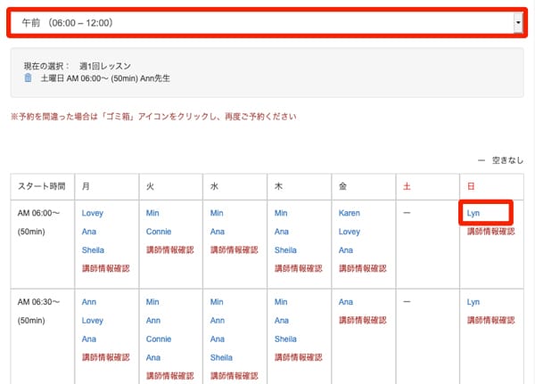The width and height of the screenshot is (535, 384).
Task: Open 講師情報確認 for Sunday AM 06:00
Action: click(x=490, y=232)
